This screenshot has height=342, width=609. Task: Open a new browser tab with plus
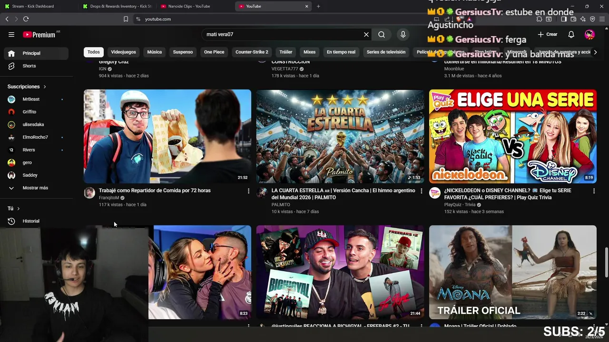click(x=318, y=6)
